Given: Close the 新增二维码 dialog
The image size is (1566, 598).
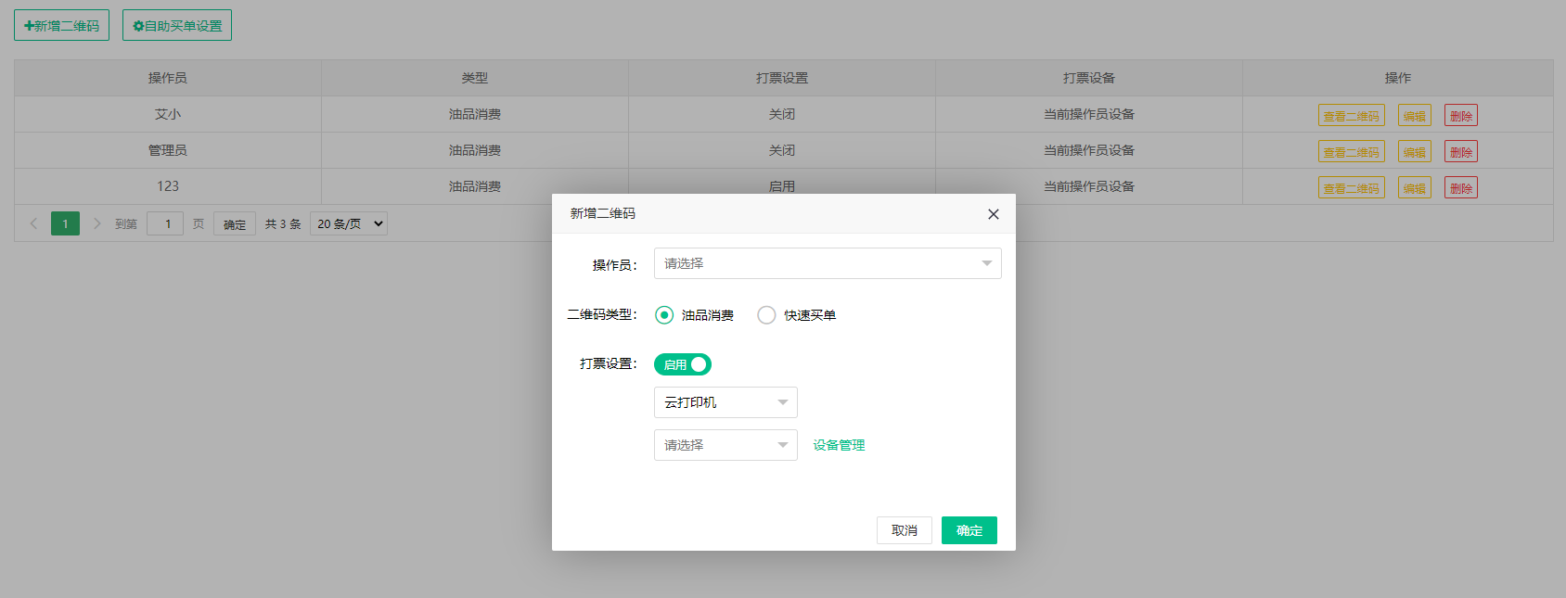Looking at the screenshot, I should point(993,214).
